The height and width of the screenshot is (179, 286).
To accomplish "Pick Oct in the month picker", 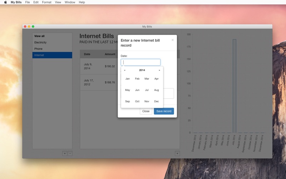I will pos(137,101).
